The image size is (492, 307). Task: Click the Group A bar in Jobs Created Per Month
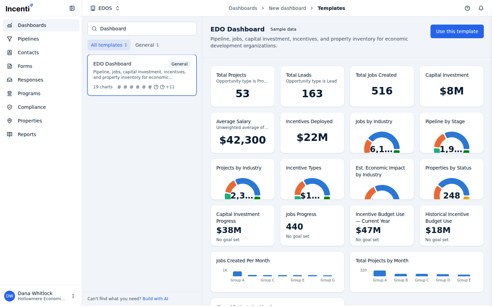pos(237,274)
